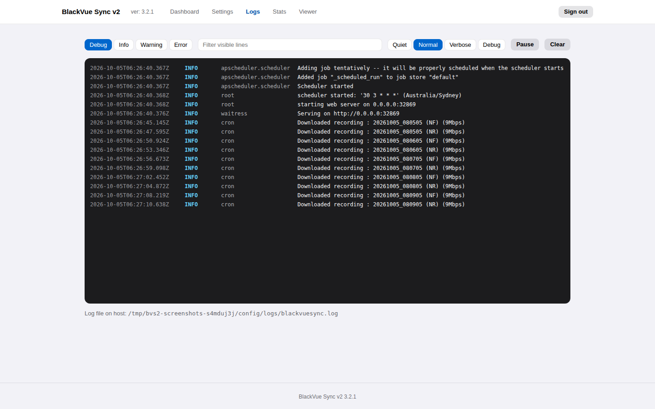Toggle the Error log level filter
The height and width of the screenshot is (409, 655).
coord(181,45)
